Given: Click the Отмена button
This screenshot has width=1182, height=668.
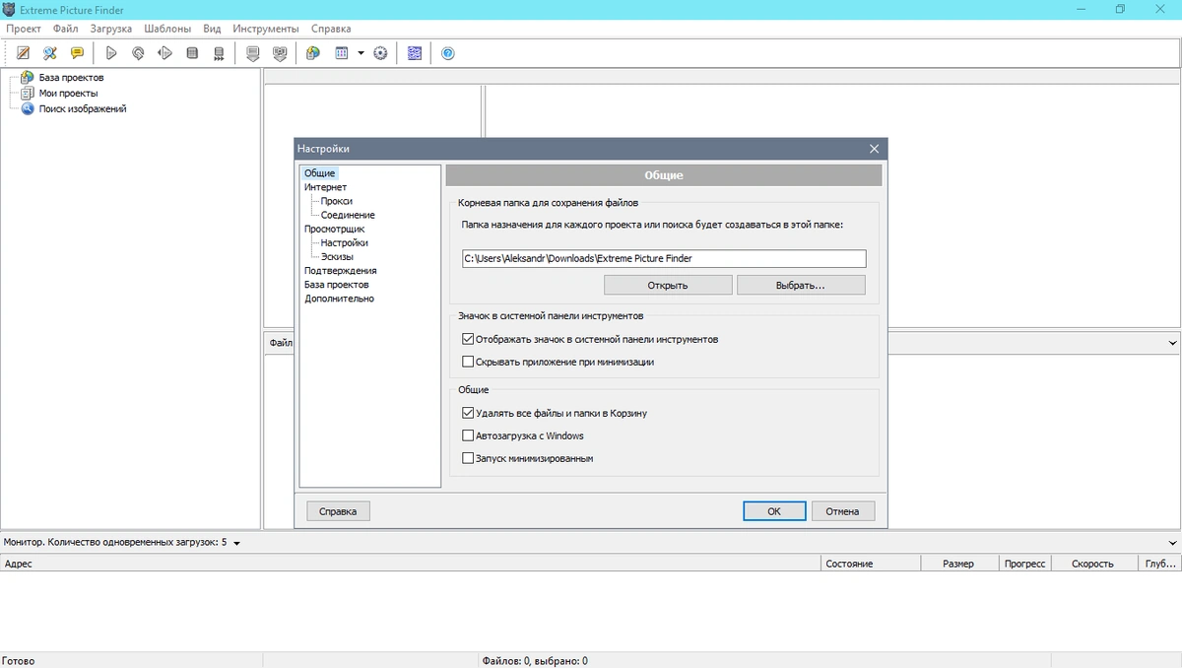Looking at the screenshot, I should pos(842,511).
